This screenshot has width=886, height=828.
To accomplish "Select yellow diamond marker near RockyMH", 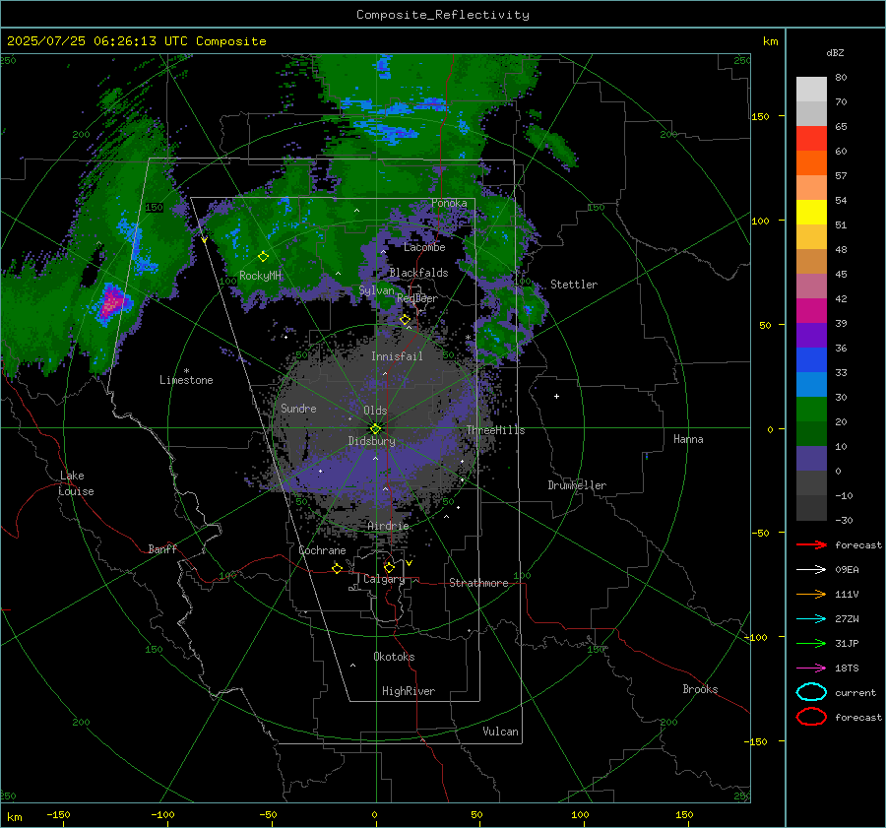I will point(263,257).
